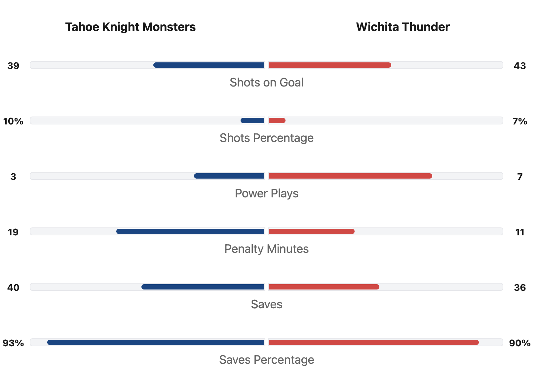Screen dimensions: 536x374
Task: Click the red Power Plays bar
Action: click(351, 176)
